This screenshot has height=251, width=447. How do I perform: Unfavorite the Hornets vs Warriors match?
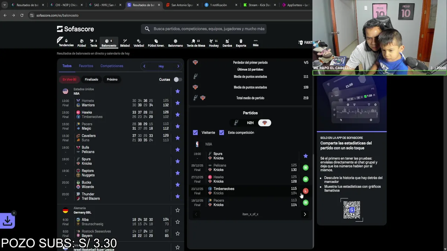tap(177, 103)
